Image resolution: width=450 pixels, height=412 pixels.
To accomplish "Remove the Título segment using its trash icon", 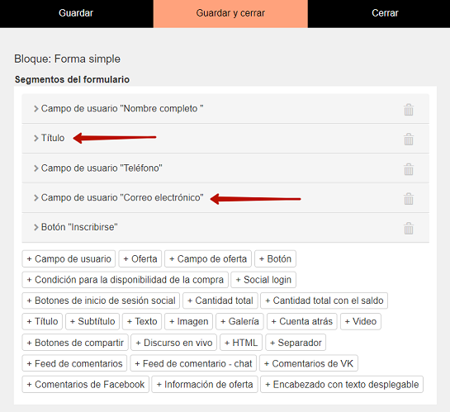I will pos(409,140).
